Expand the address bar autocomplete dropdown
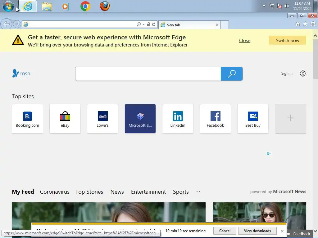 coord(143,24)
